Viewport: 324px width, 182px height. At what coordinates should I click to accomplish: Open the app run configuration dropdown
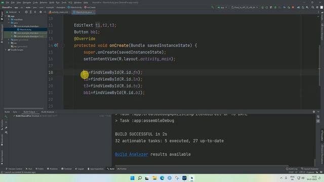pos(222,7)
